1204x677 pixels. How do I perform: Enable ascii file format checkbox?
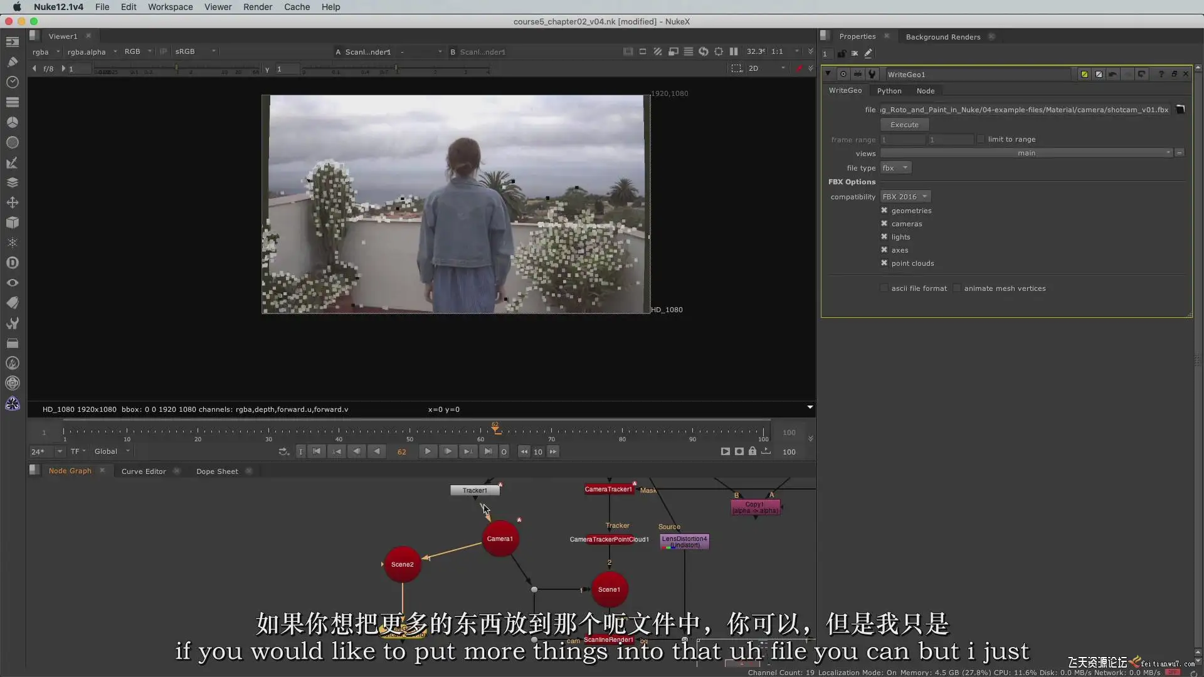coord(884,288)
